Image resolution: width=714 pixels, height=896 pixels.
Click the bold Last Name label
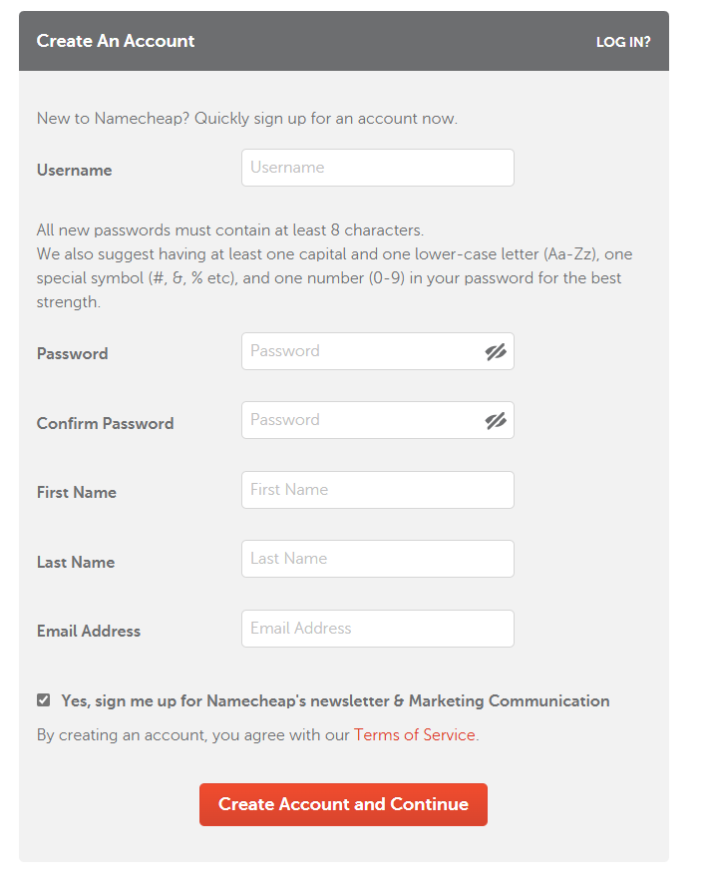75,563
